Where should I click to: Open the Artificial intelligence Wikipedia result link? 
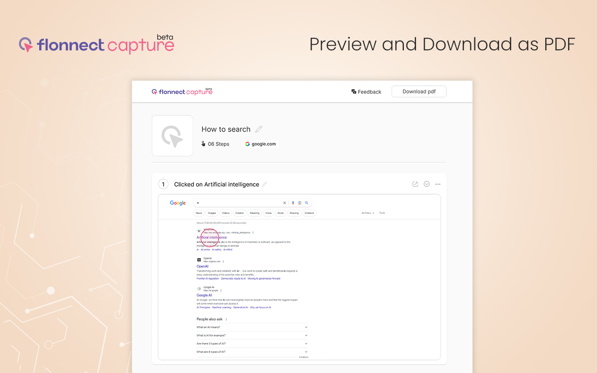211,237
